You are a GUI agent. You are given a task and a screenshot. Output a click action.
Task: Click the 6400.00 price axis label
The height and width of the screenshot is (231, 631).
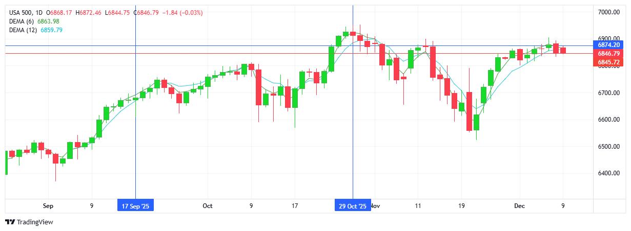coord(609,174)
